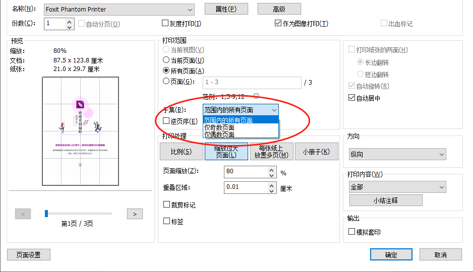
Task: Select the 当前页面 radio button
Action: [166, 60]
